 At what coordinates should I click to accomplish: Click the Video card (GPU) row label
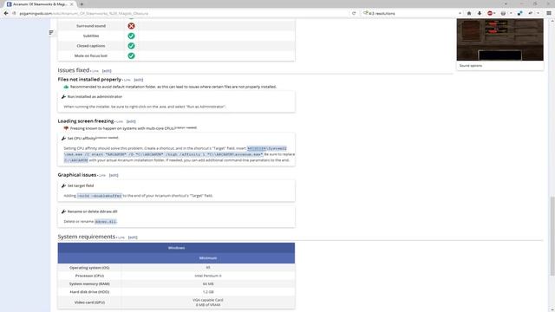(x=89, y=302)
